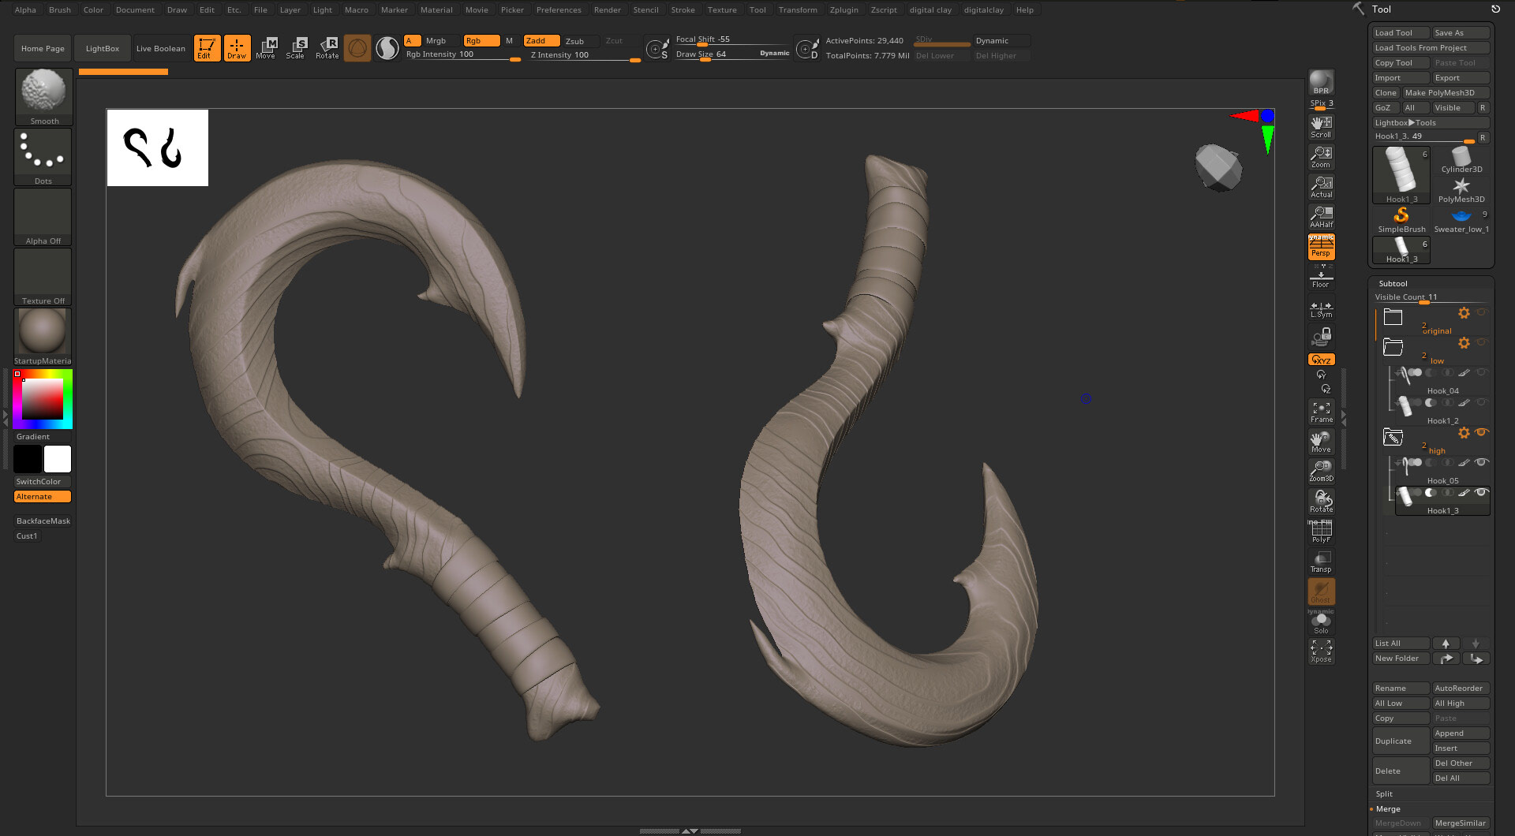Toggle visibility of the high folder
The height and width of the screenshot is (836, 1515).
click(1481, 432)
